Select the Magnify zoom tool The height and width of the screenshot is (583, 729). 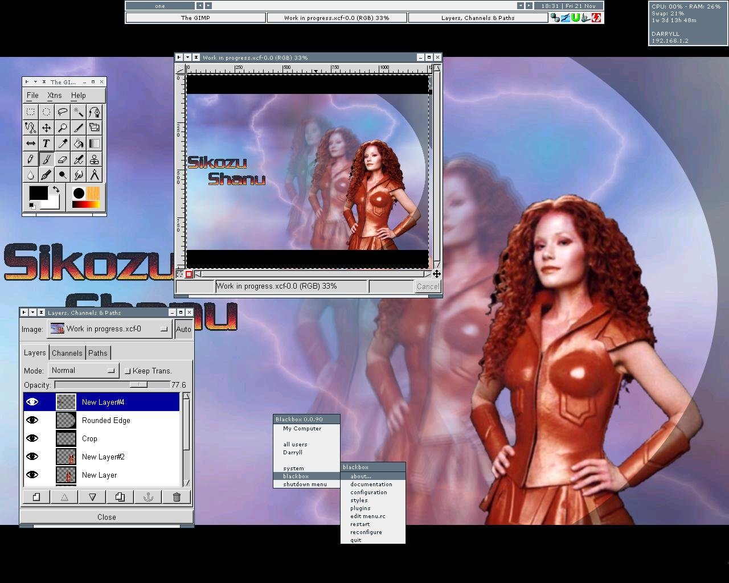(63, 128)
